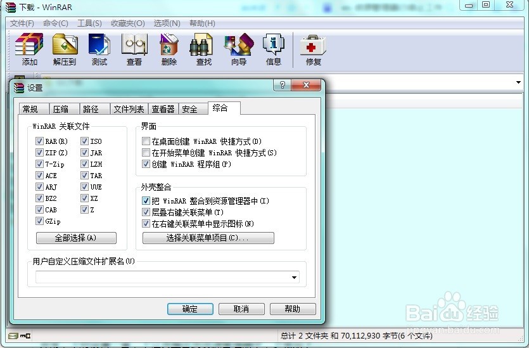Viewport: 529px width, 348px height.
Task: Click the WinRAR icon in the 设置 dialog title
Action: [x=19, y=87]
